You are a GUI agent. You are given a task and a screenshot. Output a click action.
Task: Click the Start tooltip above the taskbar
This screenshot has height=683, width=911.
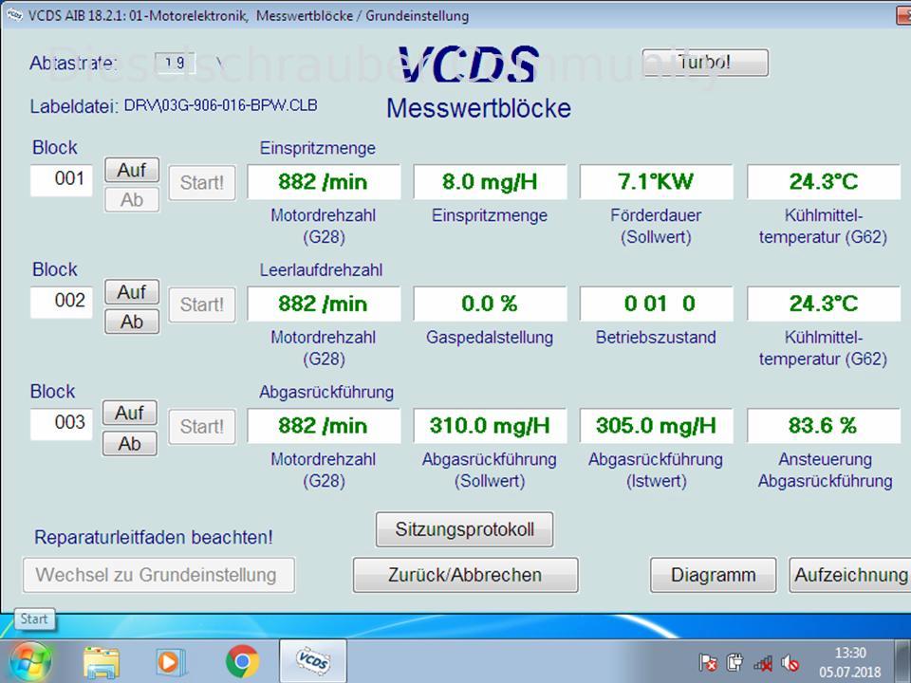coord(34,619)
